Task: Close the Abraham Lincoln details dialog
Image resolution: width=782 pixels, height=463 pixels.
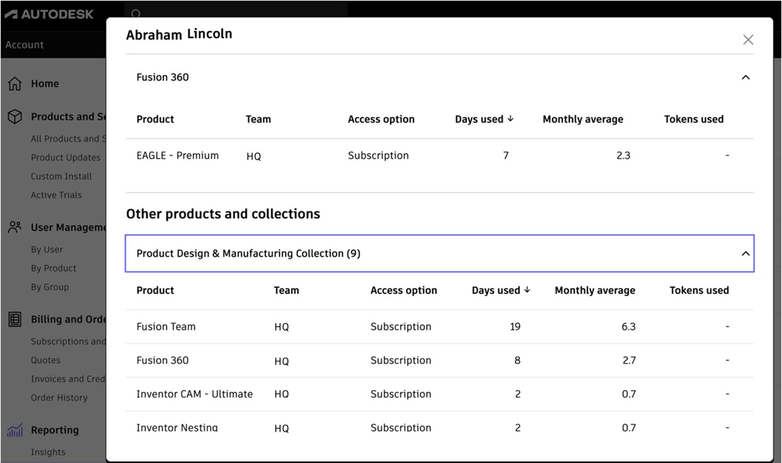Action: coord(748,39)
